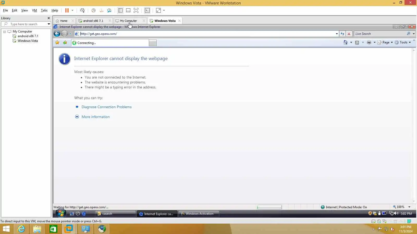Switch to the My Computer tab
The image size is (417, 234).
coord(128,21)
